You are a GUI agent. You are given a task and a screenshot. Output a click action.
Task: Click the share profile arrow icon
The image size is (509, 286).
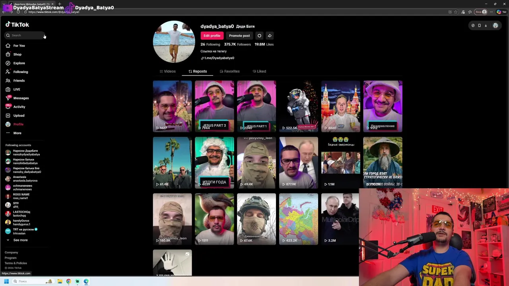[x=270, y=36]
